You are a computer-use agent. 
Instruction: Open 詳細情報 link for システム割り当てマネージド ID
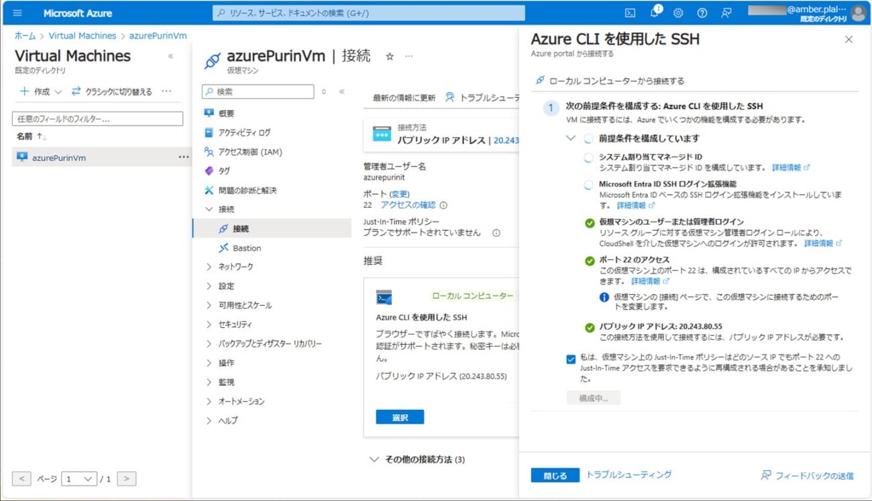[791, 168]
